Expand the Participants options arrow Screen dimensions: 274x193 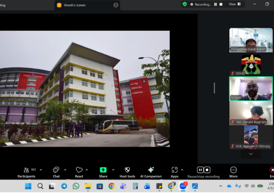[x=41, y=170]
